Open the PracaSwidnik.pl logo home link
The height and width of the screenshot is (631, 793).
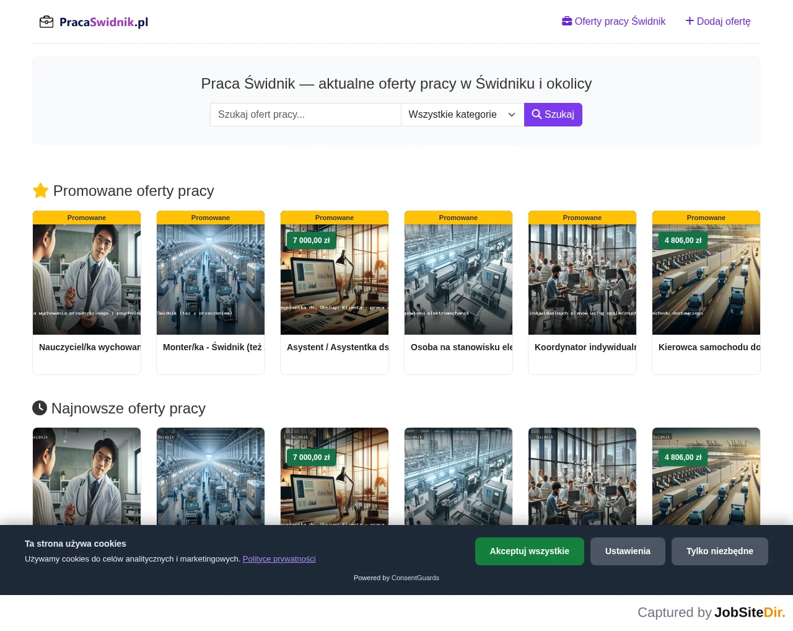pos(94,22)
